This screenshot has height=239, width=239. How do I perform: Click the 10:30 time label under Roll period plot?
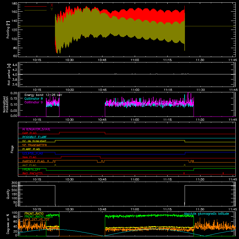[70, 90]
